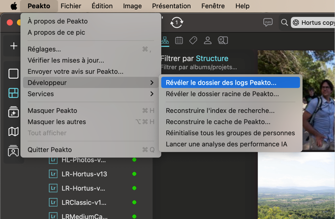Open the Édition menu
This screenshot has width=335, height=219.
pyautogui.click(x=102, y=6)
